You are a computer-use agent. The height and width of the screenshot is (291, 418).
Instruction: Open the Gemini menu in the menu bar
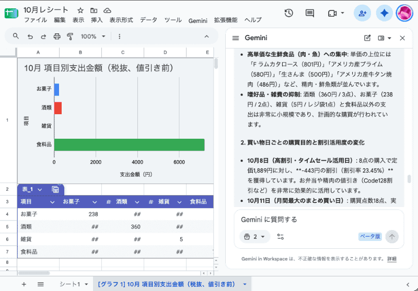[x=198, y=20]
